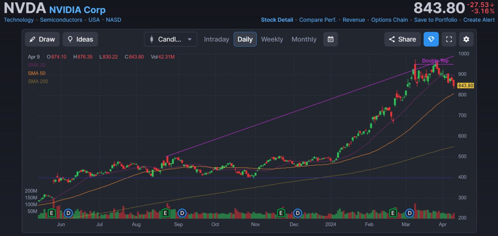This screenshot has height=236, width=498.
Task: Click Save to Portfolio
Action: [435, 20]
